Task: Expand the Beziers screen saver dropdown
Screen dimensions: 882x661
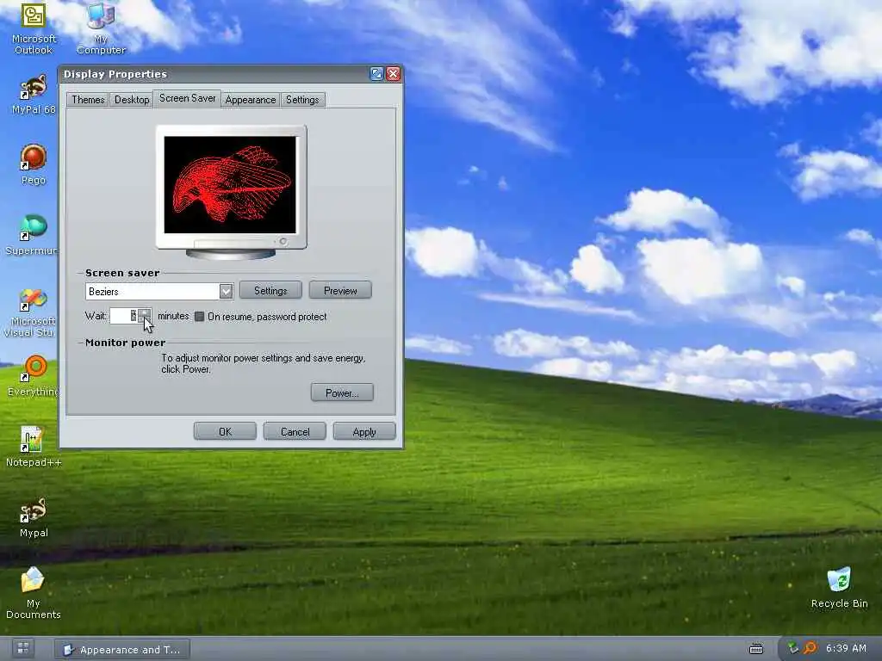Action: click(227, 291)
